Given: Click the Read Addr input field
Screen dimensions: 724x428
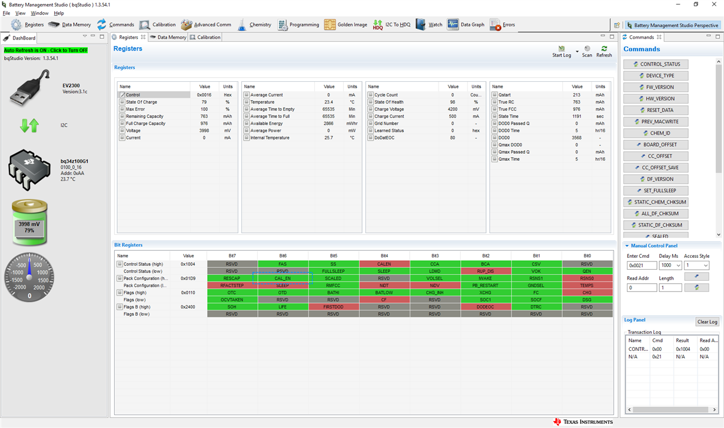Looking at the screenshot, I should coord(642,288).
